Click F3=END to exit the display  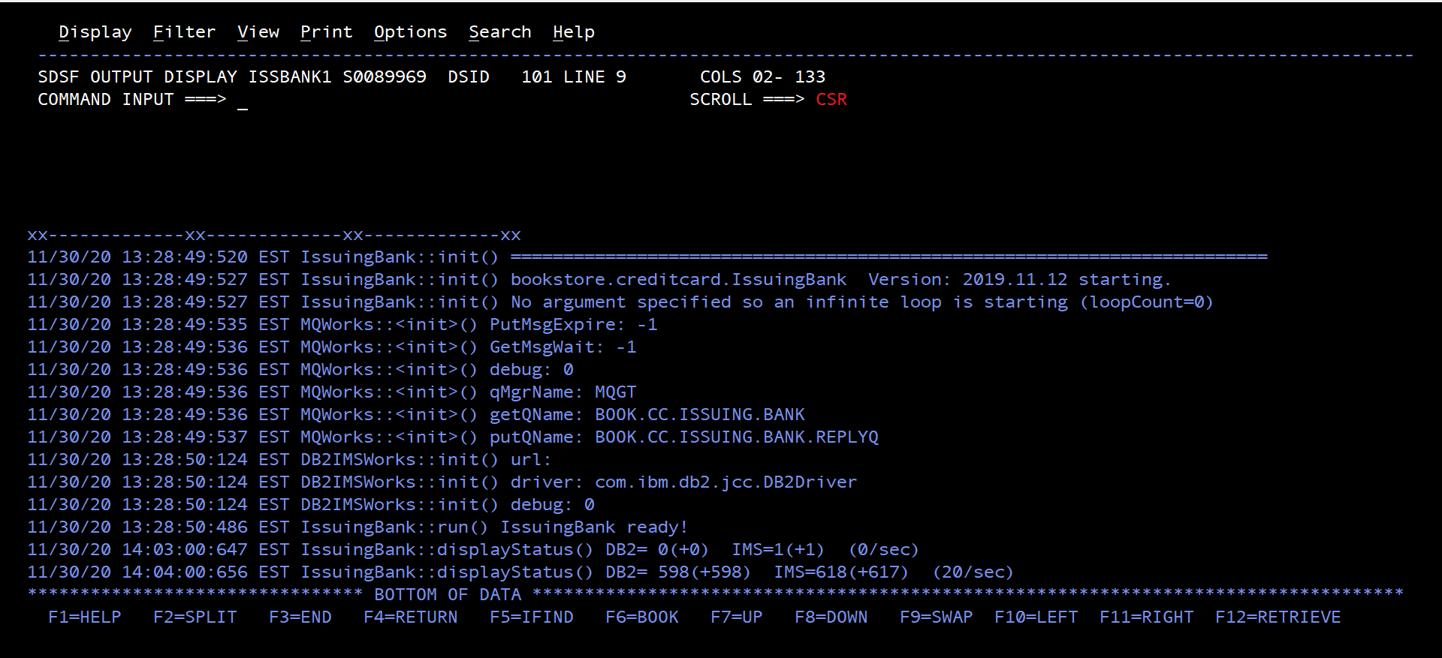click(x=300, y=617)
